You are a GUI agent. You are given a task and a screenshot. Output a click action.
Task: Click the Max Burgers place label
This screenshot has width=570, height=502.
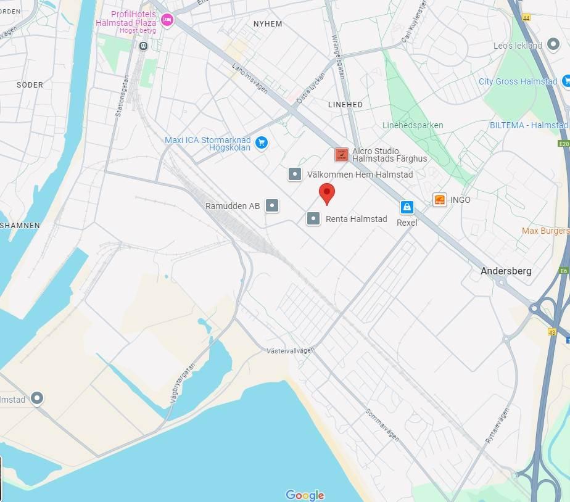point(546,231)
